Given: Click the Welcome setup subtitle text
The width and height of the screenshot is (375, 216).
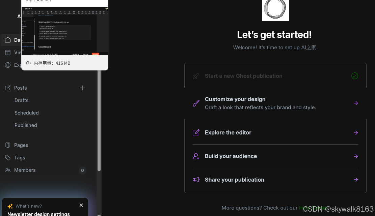Looking at the screenshot, I should coord(275,48).
